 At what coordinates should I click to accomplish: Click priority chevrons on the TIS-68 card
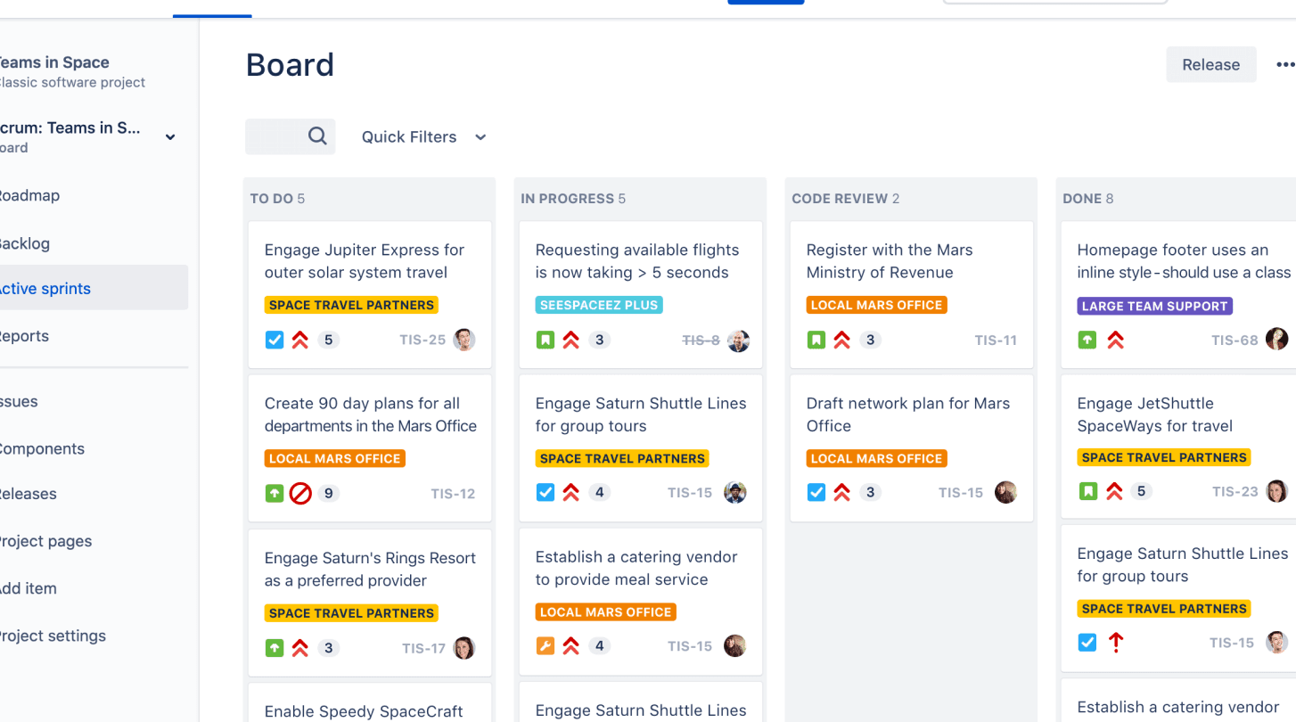coord(1115,340)
